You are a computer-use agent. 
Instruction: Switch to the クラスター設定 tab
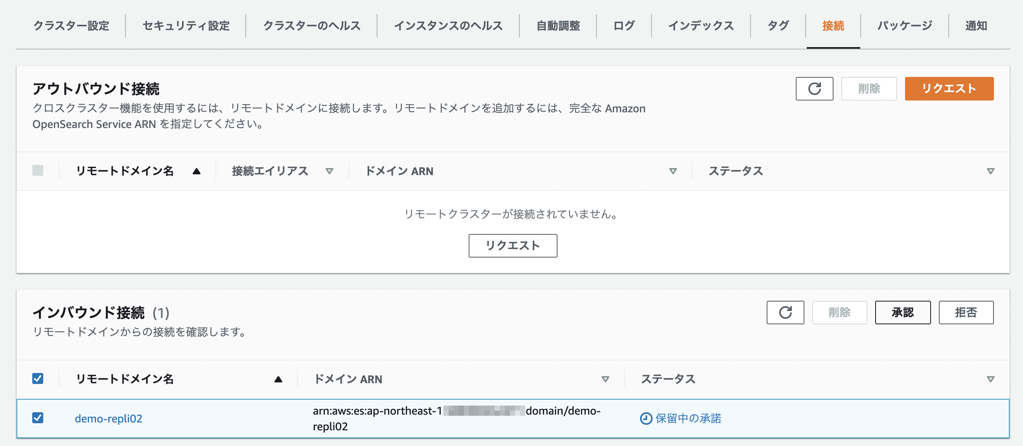[72, 26]
